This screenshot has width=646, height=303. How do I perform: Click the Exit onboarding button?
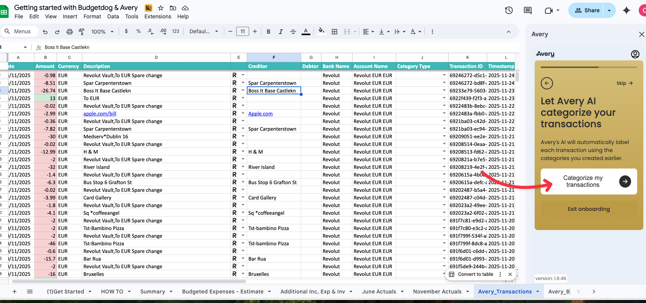click(589, 209)
